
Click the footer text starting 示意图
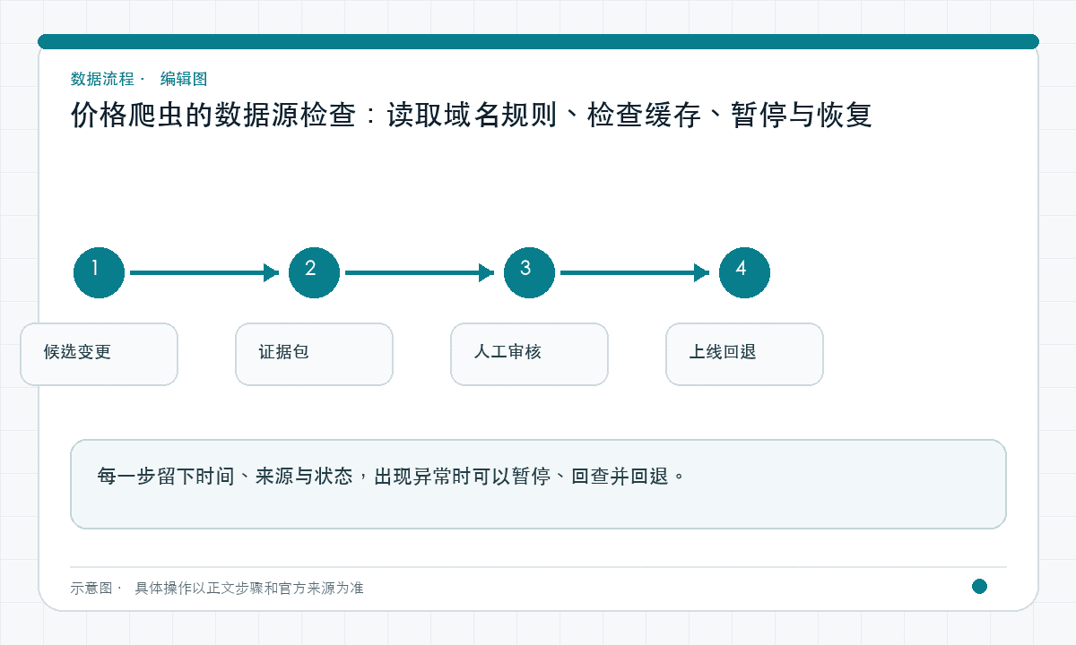pyautogui.click(x=217, y=588)
